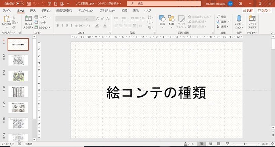
Task: Toggle text Shadow (S) formatting
Action: point(71,25)
